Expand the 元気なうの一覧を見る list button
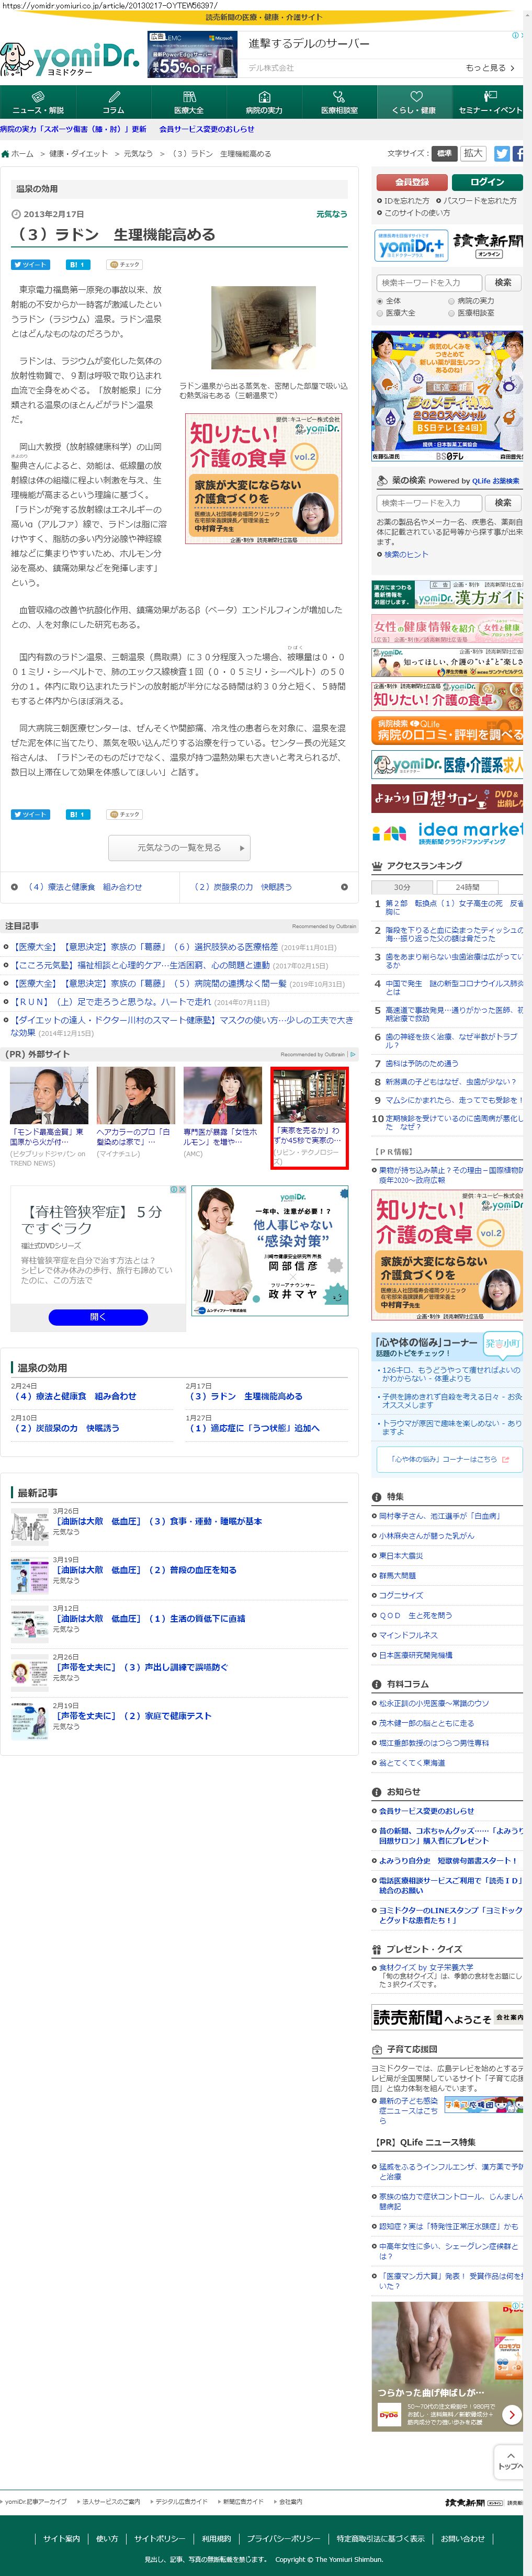 (x=179, y=848)
